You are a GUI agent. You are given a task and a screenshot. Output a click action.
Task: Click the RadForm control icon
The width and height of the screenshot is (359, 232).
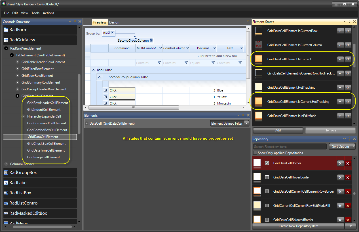coord(6,30)
